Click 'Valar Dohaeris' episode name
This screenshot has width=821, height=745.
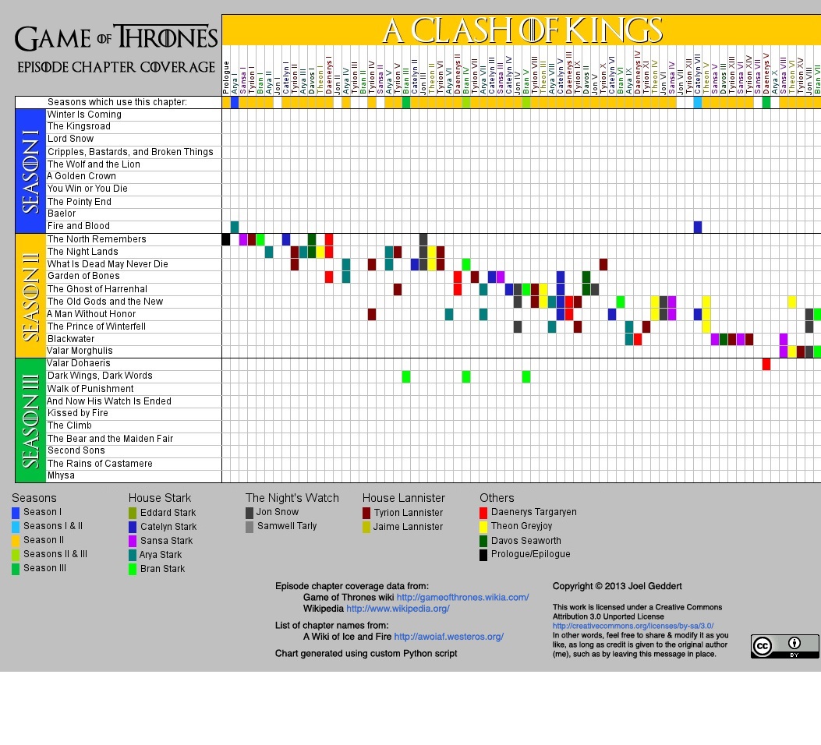pyautogui.click(x=79, y=363)
